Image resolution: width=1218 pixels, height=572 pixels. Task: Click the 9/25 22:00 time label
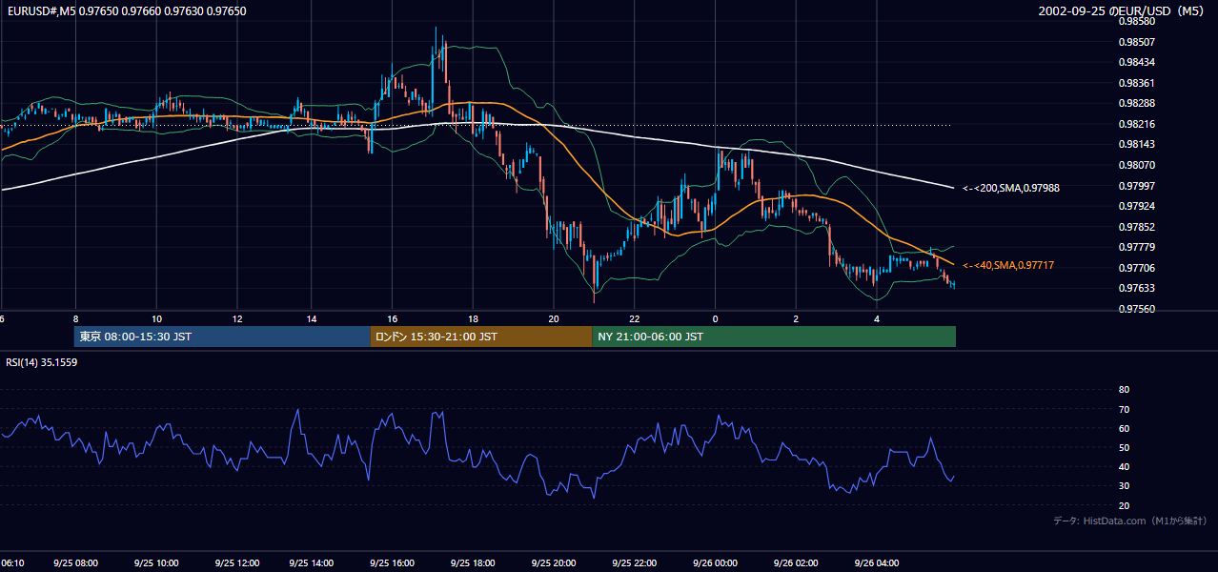point(635,563)
